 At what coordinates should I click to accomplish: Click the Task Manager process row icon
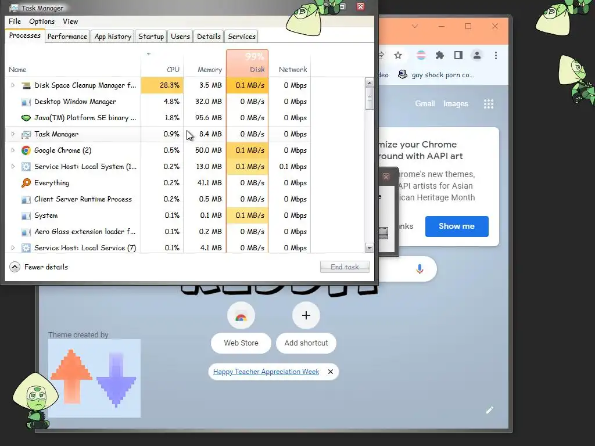tap(26, 134)
